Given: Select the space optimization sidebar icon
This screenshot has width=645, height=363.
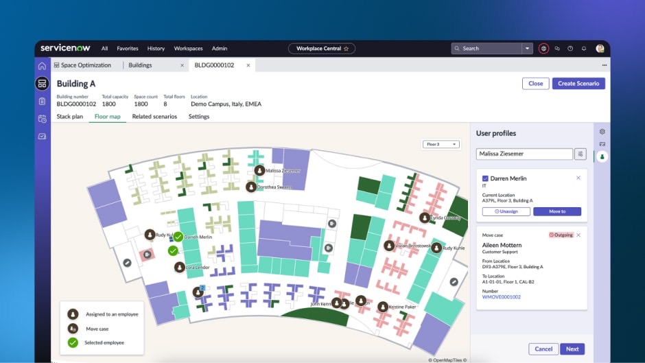Looking at the screenshot, I should pos(42,84).
